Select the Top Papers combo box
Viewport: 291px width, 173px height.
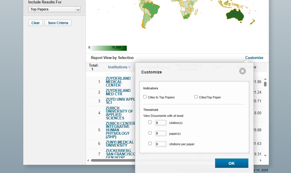[54, 9]
